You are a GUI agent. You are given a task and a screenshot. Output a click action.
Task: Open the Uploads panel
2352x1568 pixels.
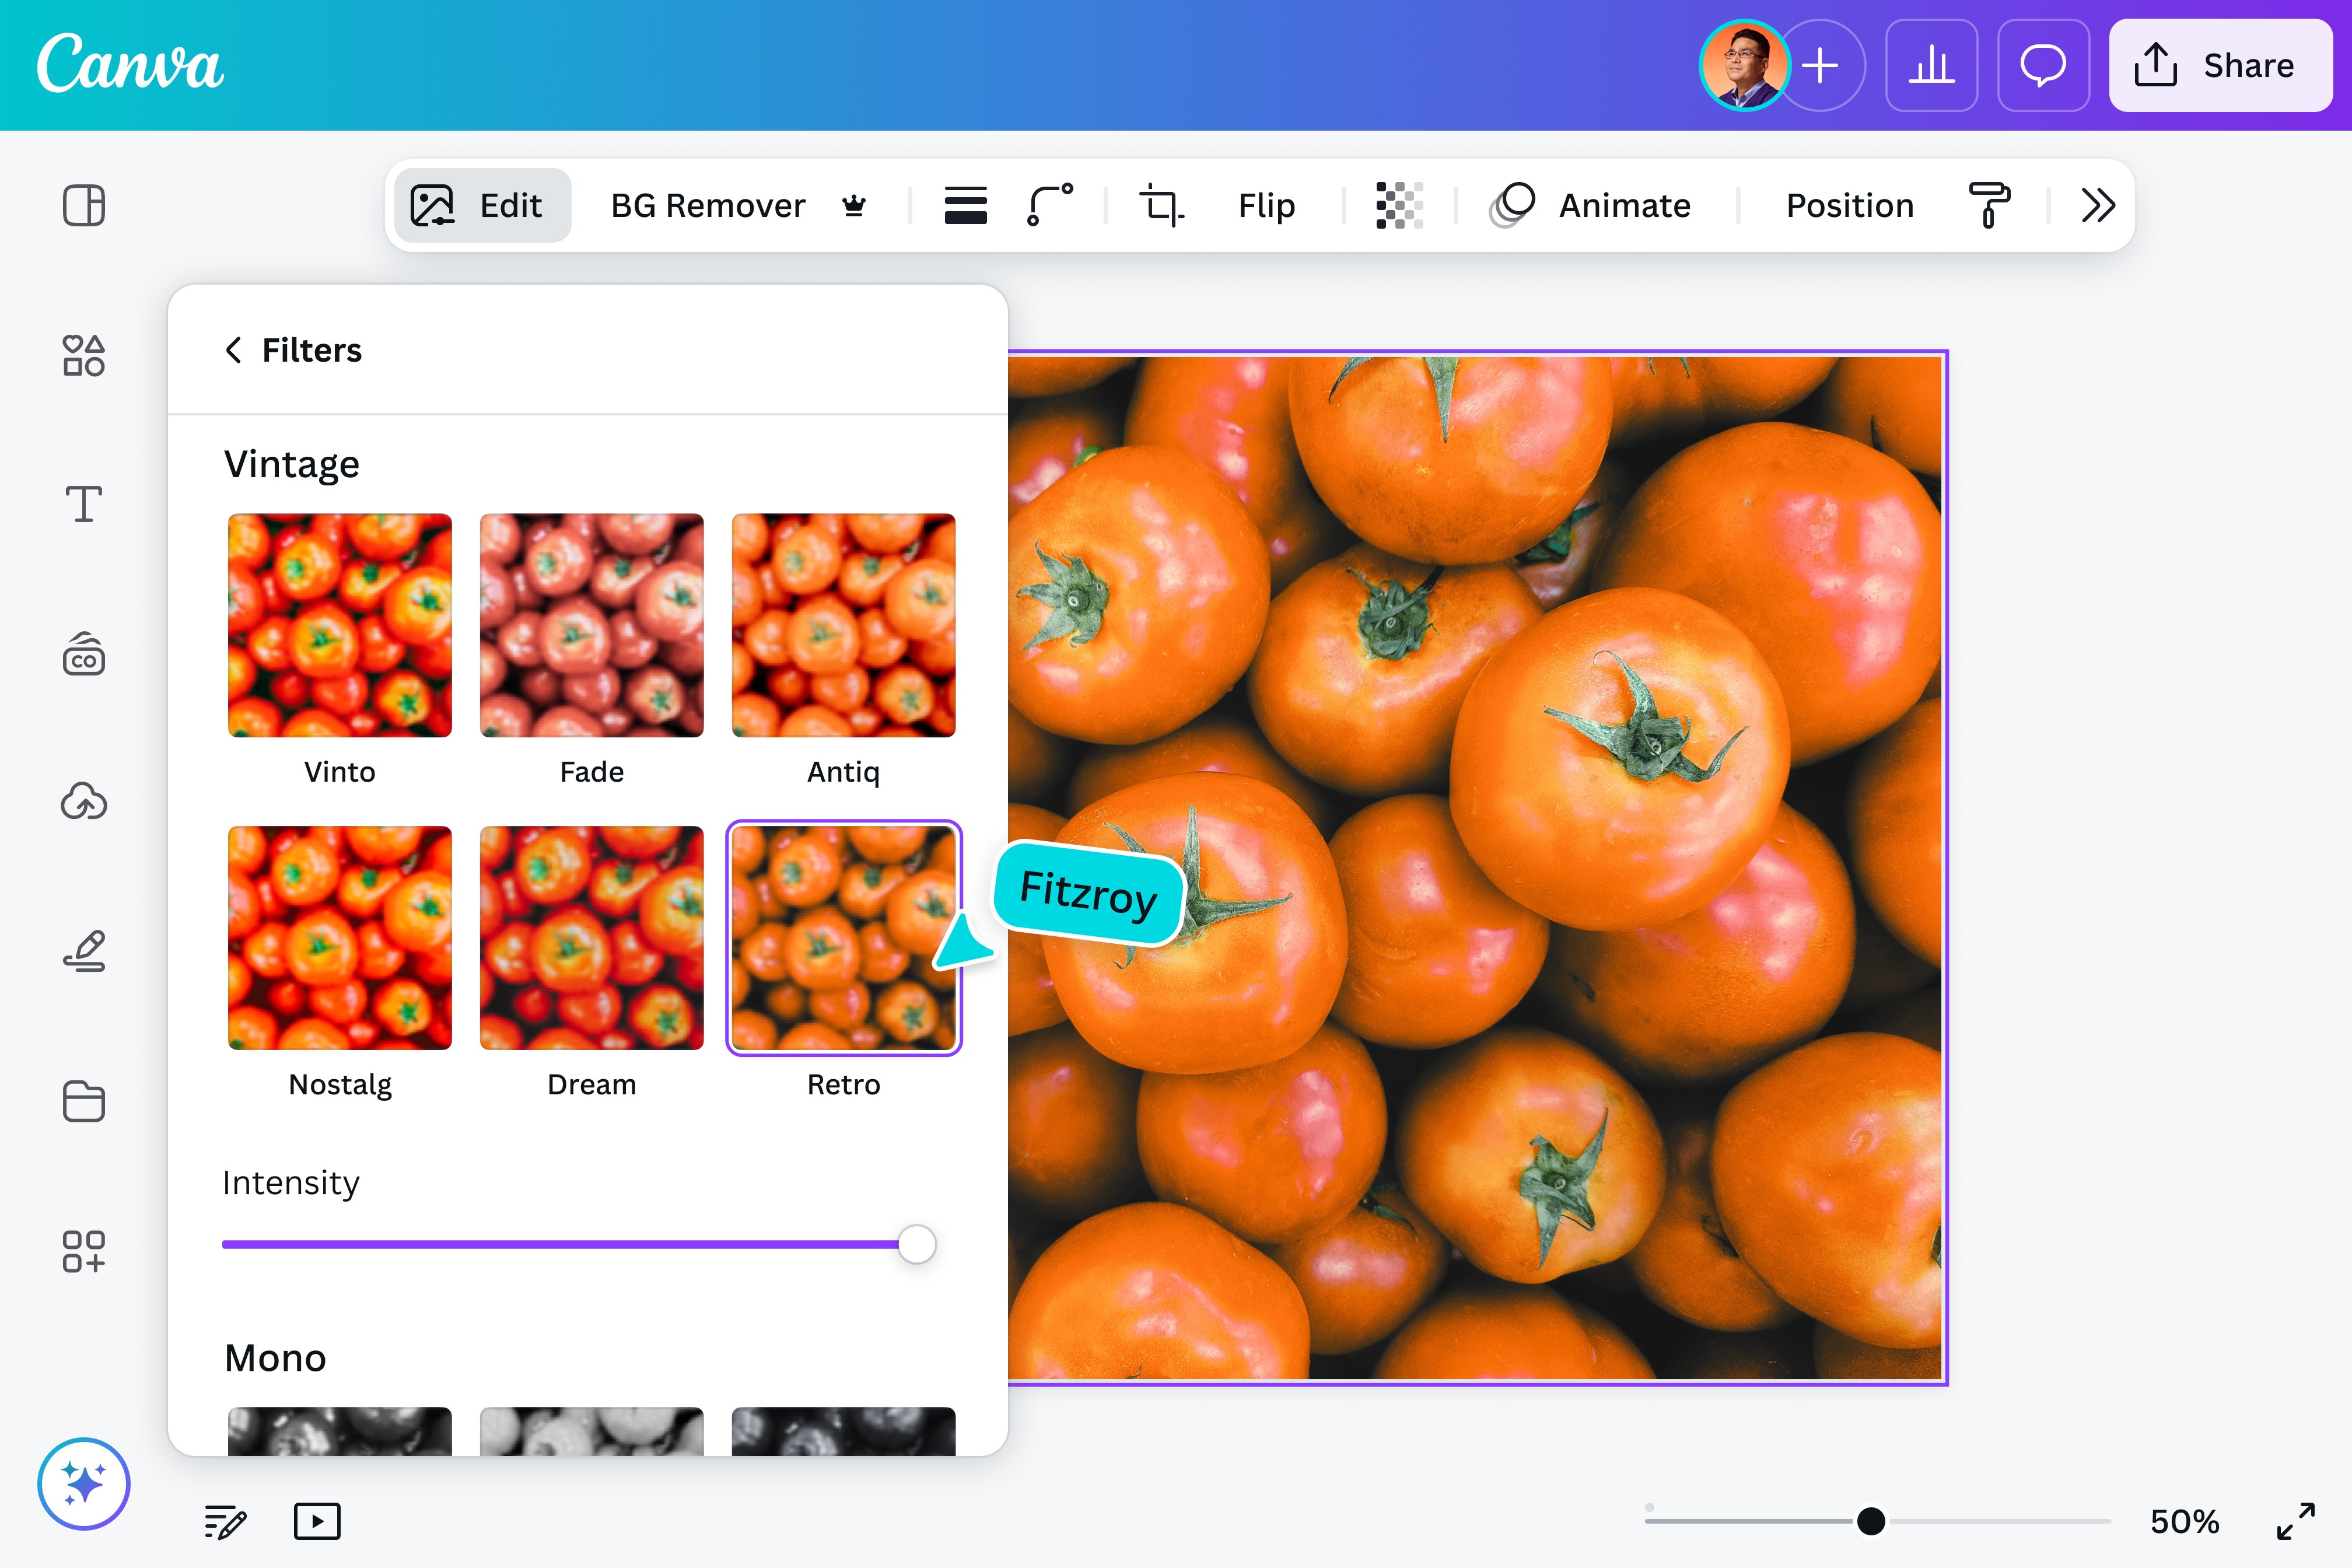84,801
